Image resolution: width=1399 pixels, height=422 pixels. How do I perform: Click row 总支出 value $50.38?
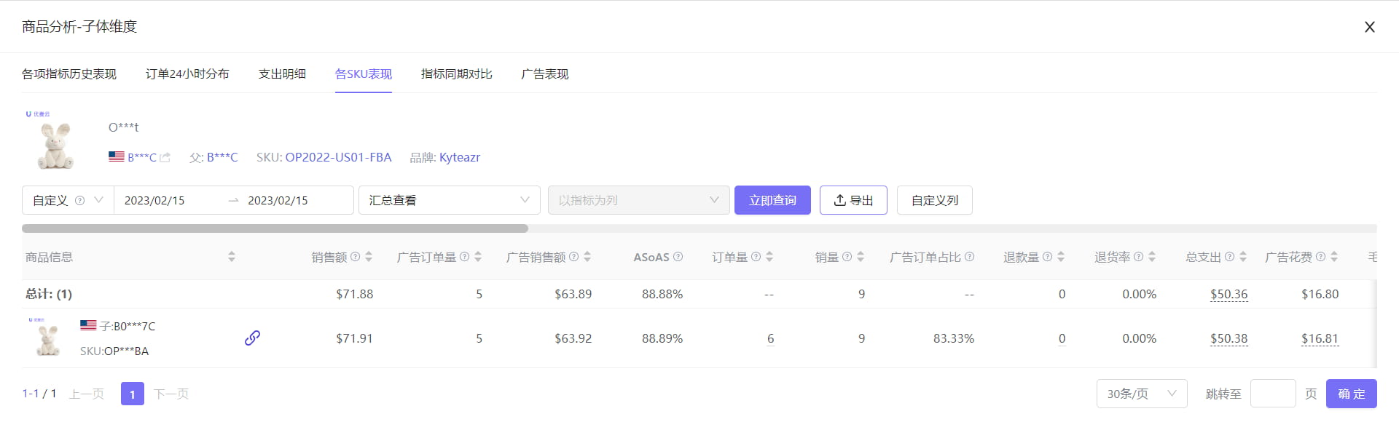[1229, 338]
